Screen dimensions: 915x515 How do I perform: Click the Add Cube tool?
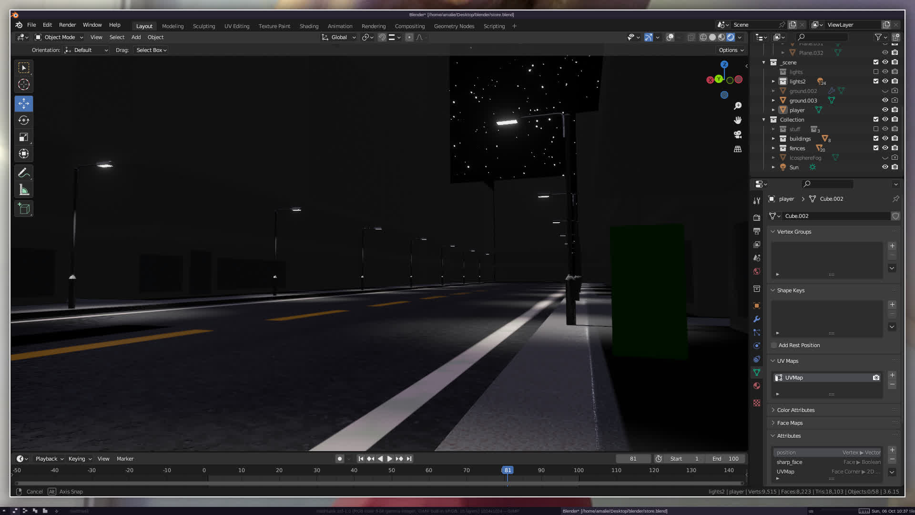coord(24,208)
